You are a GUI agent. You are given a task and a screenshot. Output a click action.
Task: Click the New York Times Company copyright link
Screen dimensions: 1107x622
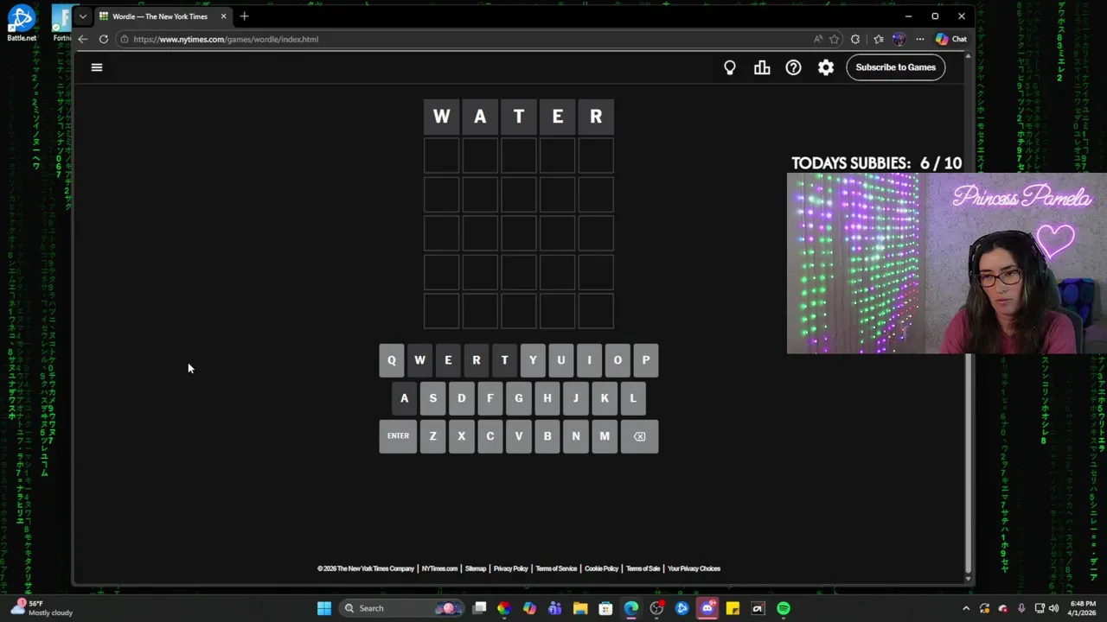click(x=366, y=568)
